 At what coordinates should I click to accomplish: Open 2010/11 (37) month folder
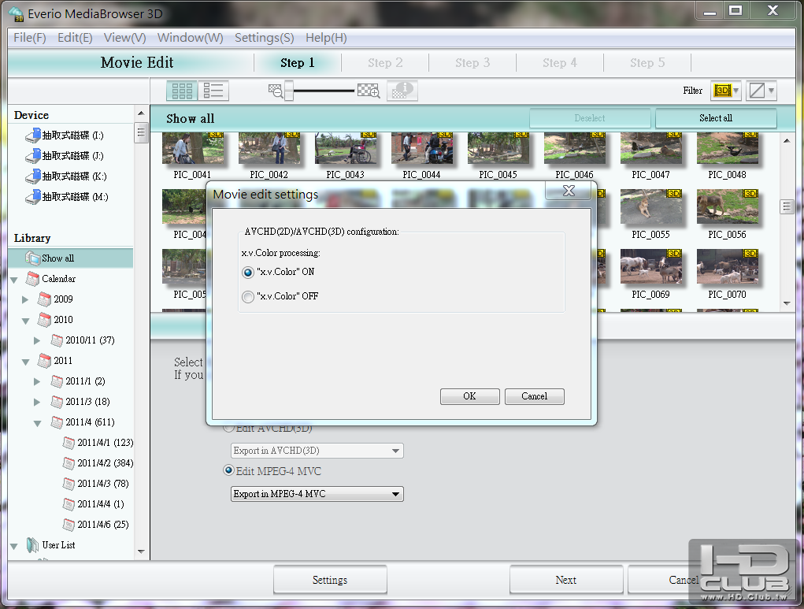pyautogui.click(x=83, y=340)
